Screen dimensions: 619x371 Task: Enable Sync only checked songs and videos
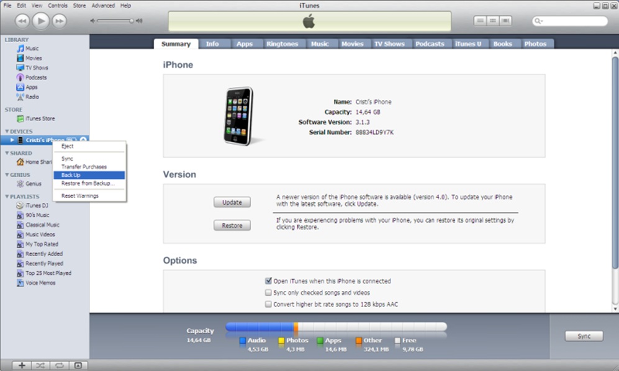268,292
